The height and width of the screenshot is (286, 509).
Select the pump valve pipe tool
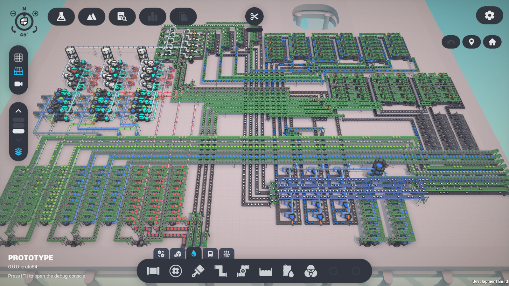(x=243, y=271)
